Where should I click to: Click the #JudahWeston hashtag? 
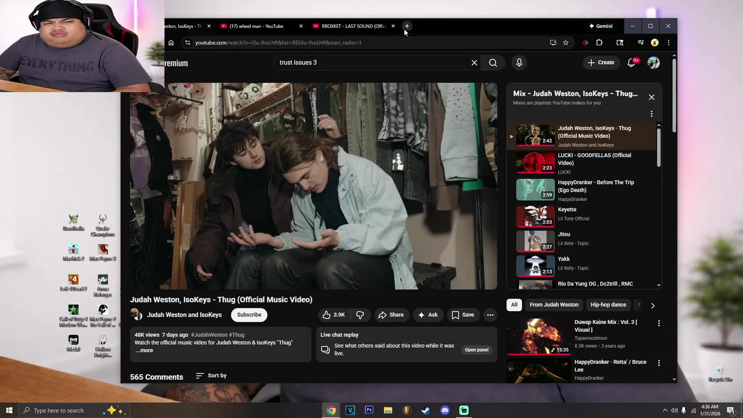point(209,335)
